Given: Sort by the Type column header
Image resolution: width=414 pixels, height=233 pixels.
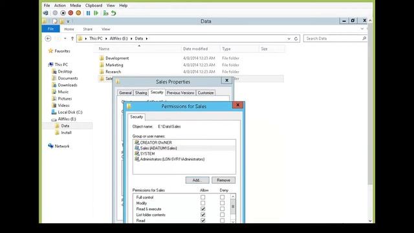Looking at the screenshot, I should tap(226, 49).
